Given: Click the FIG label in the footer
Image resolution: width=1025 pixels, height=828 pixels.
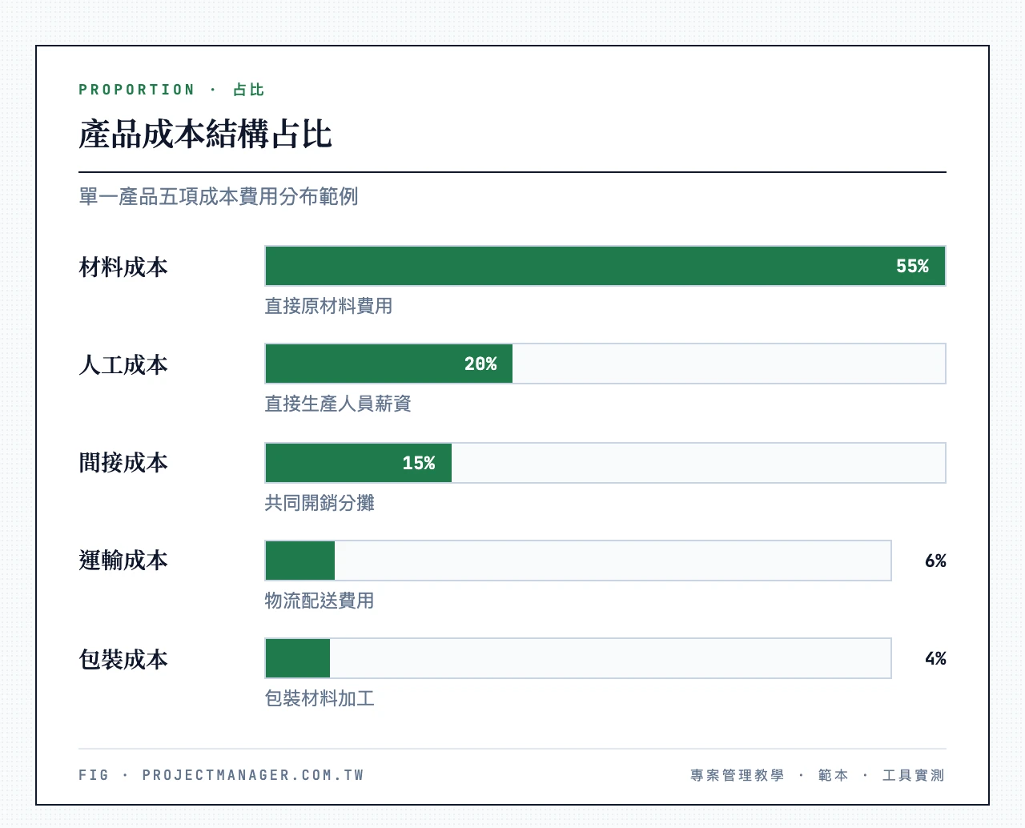Looking at the screenshot, I should point(94,775).
